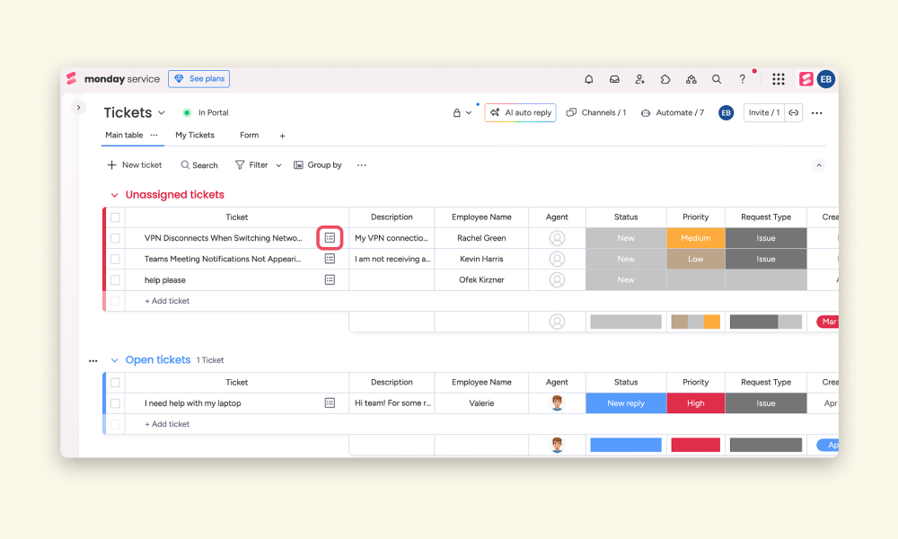Open the Tickets board title dropdown
Screen dimensions: 898x539
[162, 113]
